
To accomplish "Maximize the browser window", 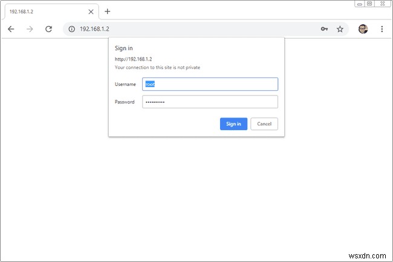I will tap(369, 4).
